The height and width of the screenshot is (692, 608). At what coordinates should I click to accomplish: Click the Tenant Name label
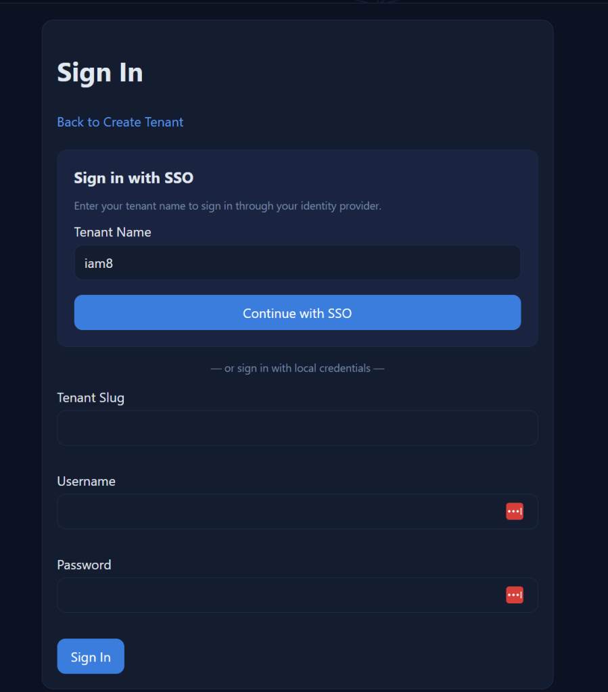(112, 232)
